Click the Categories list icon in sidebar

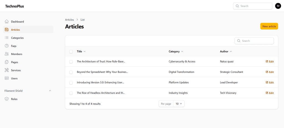point(7,38)
